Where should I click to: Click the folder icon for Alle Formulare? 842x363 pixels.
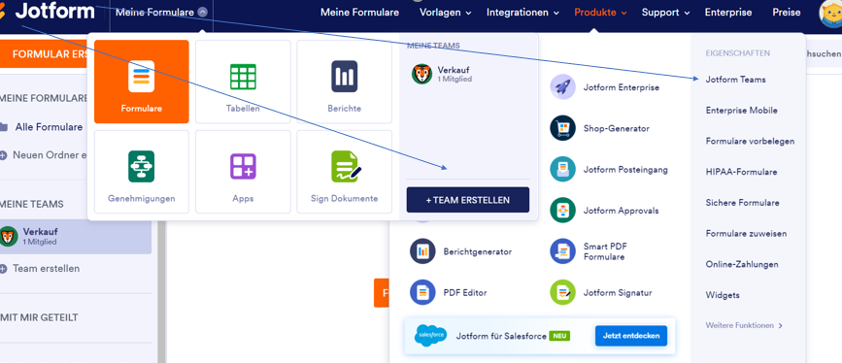point(3,127)
